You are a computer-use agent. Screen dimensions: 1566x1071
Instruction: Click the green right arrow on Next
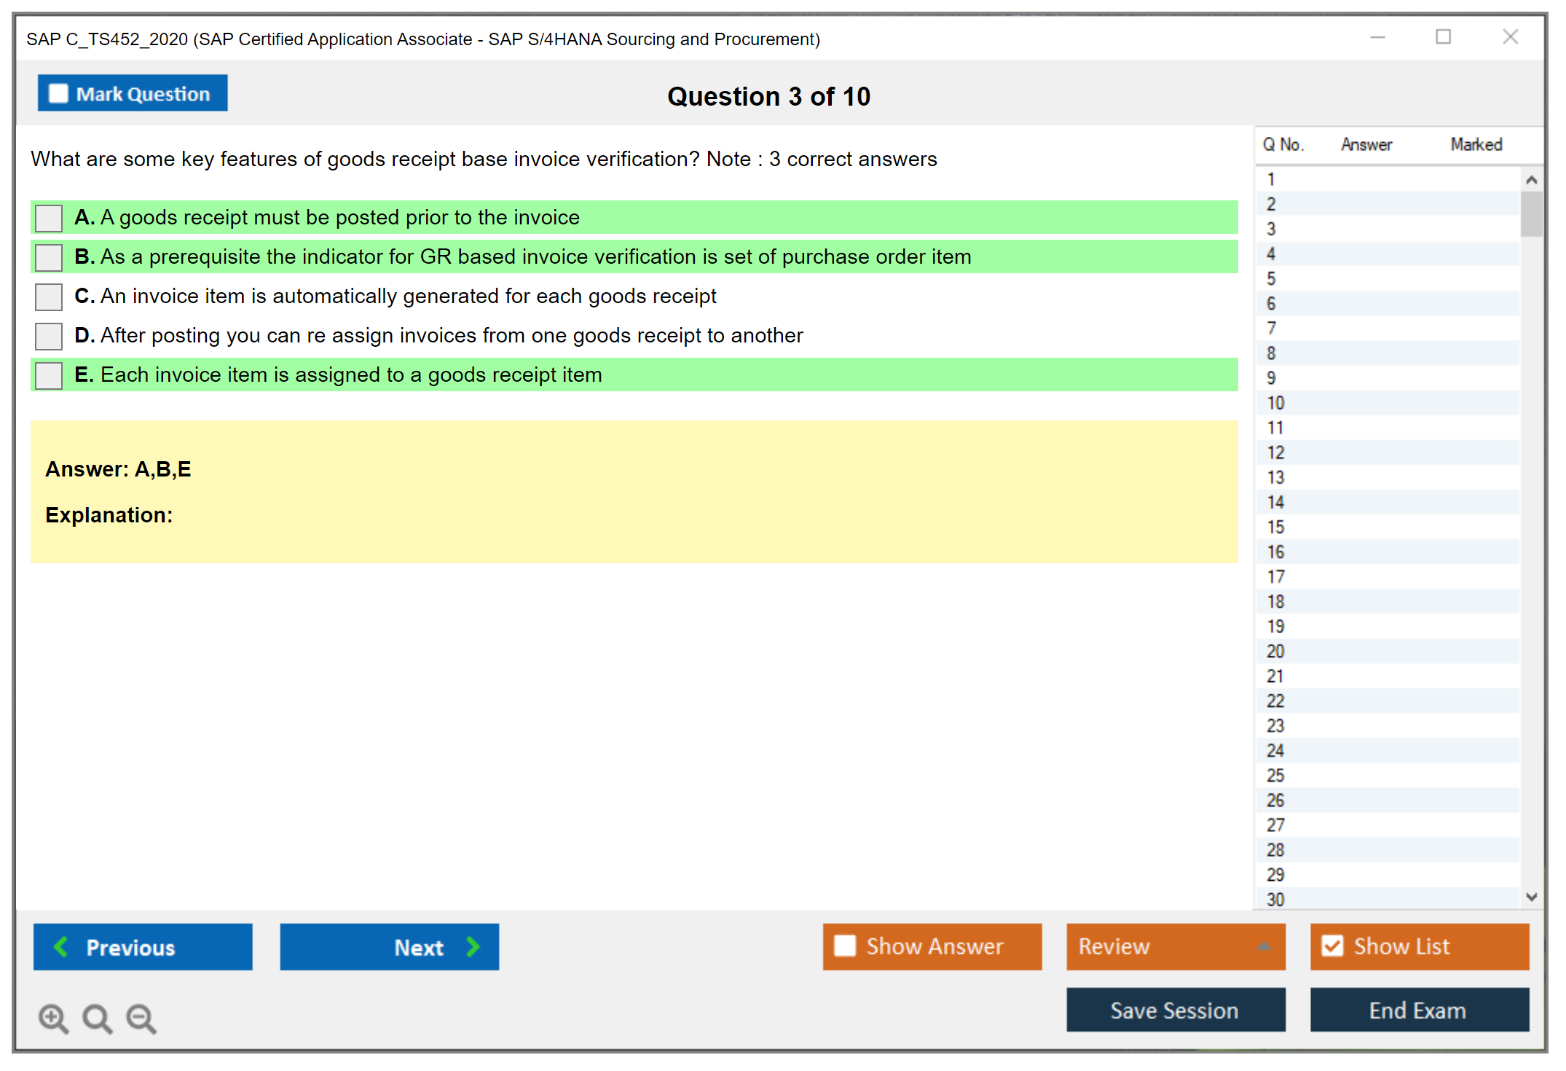coord(473,946)
